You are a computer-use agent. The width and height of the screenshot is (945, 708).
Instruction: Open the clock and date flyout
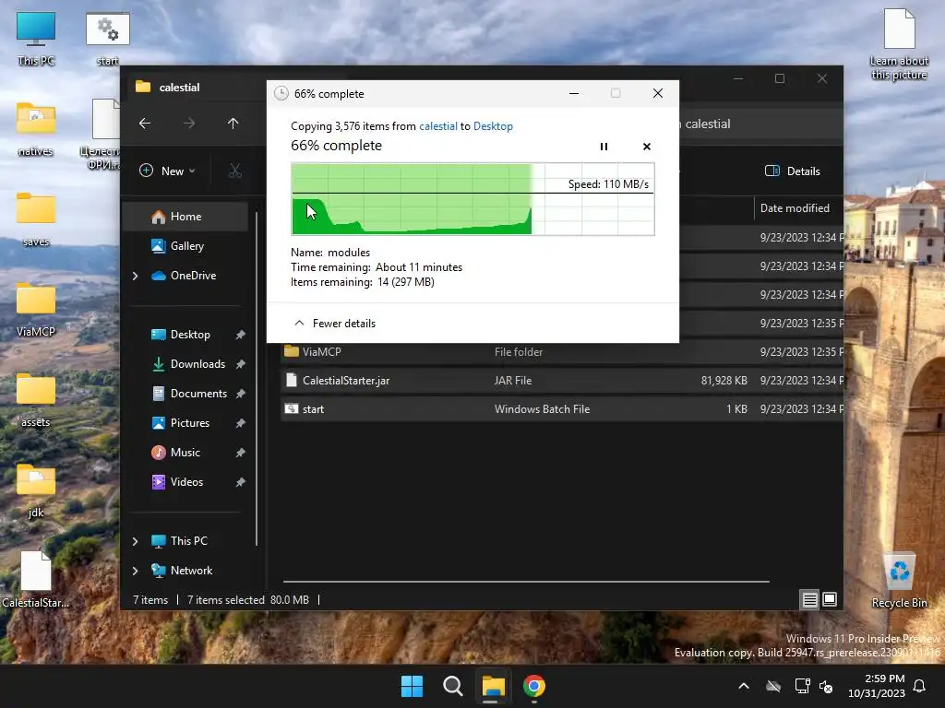[x=877, y=686]
